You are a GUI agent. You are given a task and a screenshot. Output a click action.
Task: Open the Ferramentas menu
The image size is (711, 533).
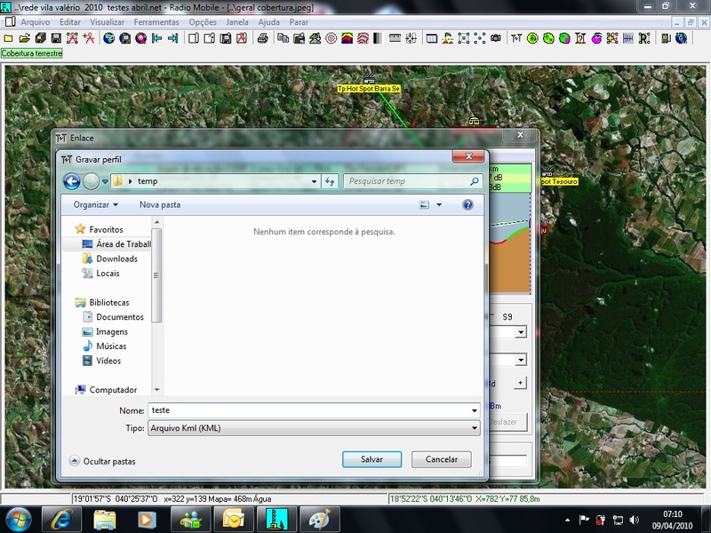tap(156, 21)
